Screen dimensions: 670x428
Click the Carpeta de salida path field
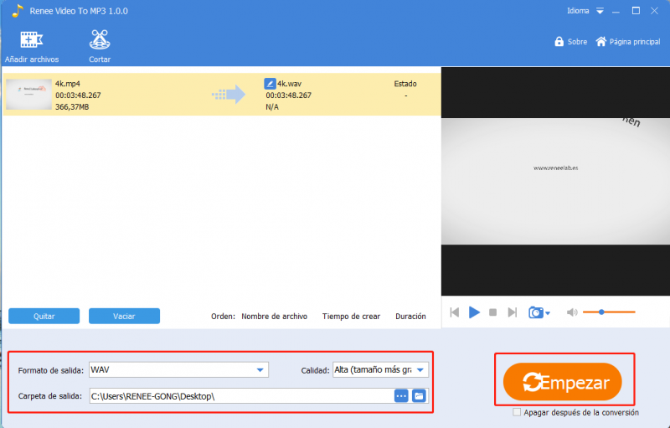point(241,396)
